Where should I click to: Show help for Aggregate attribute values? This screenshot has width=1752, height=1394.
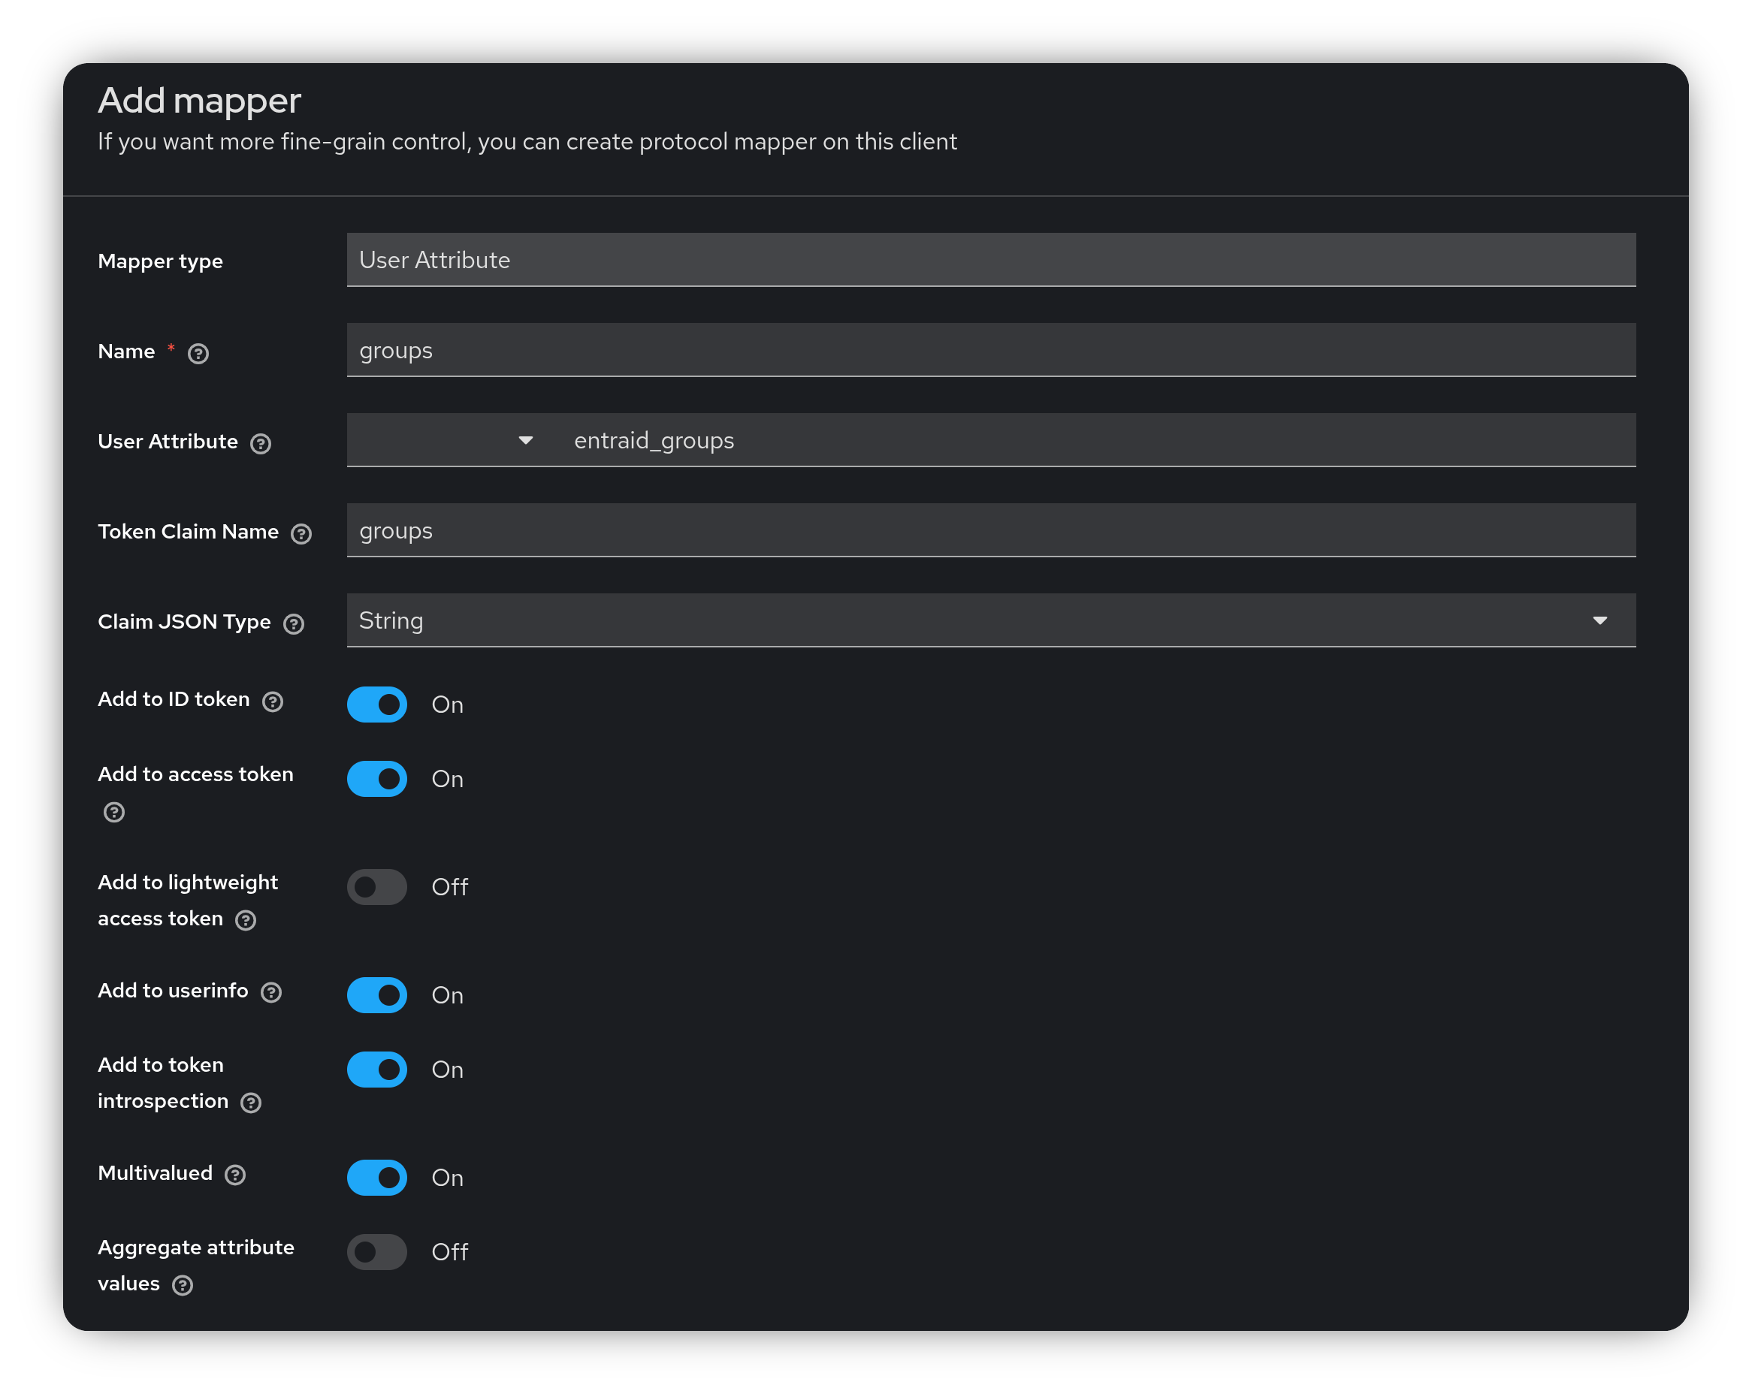pyautogui.click(x=183, y=1285)
